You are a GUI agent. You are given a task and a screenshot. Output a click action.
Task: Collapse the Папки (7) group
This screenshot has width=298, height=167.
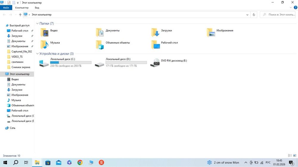point(37,23)
